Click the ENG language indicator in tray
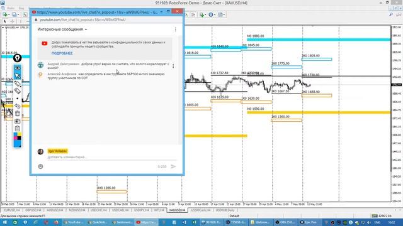 377,222
